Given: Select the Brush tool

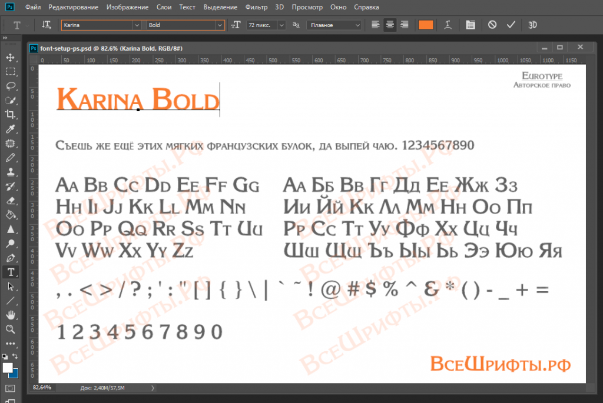Looking at the screenshot, I should tap(11, 158).
